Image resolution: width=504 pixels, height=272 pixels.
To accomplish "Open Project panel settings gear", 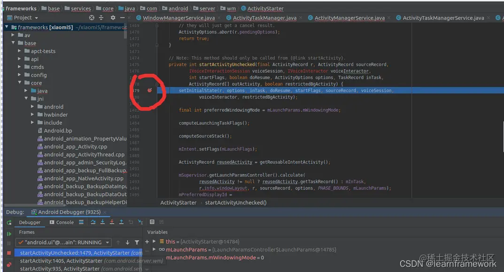I will tap(113, 18).
